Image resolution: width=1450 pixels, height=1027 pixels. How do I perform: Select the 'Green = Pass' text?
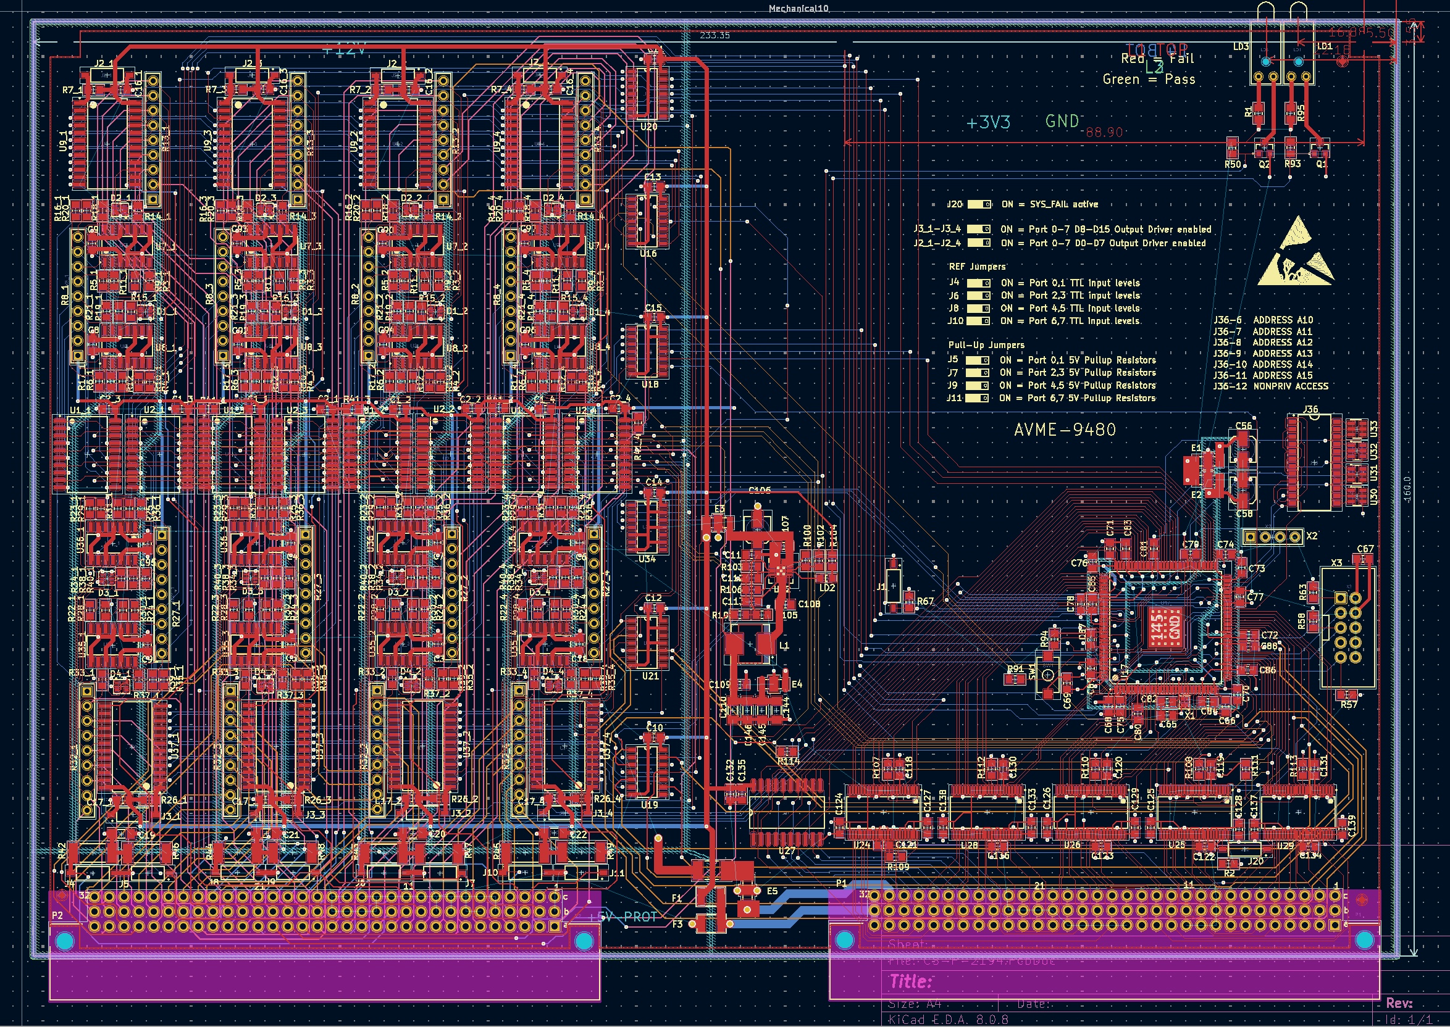click(1149, 80)
